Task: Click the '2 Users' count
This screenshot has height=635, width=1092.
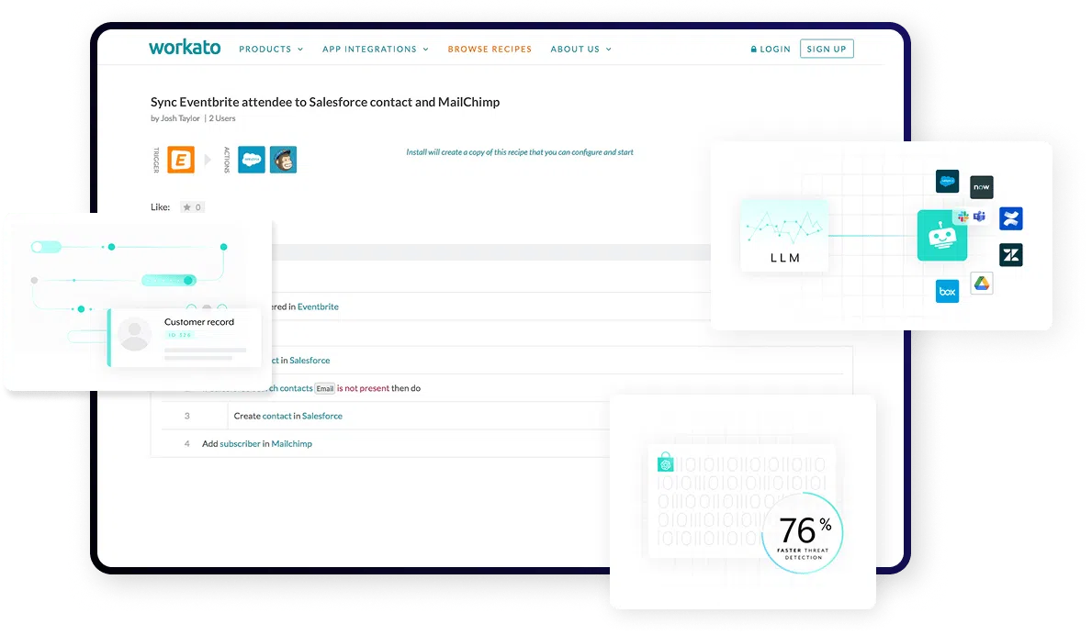Action: click(x=222, y=118)
